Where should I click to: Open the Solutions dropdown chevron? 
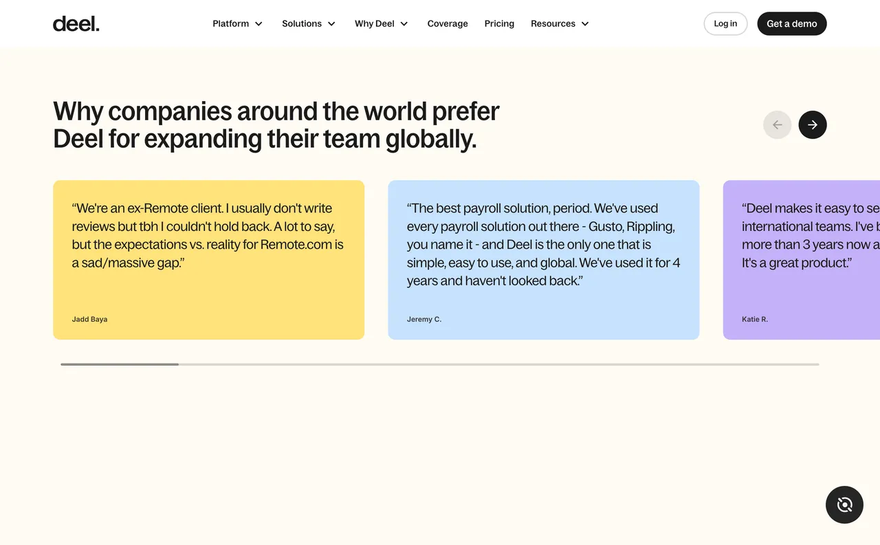[x=331, y=23]
